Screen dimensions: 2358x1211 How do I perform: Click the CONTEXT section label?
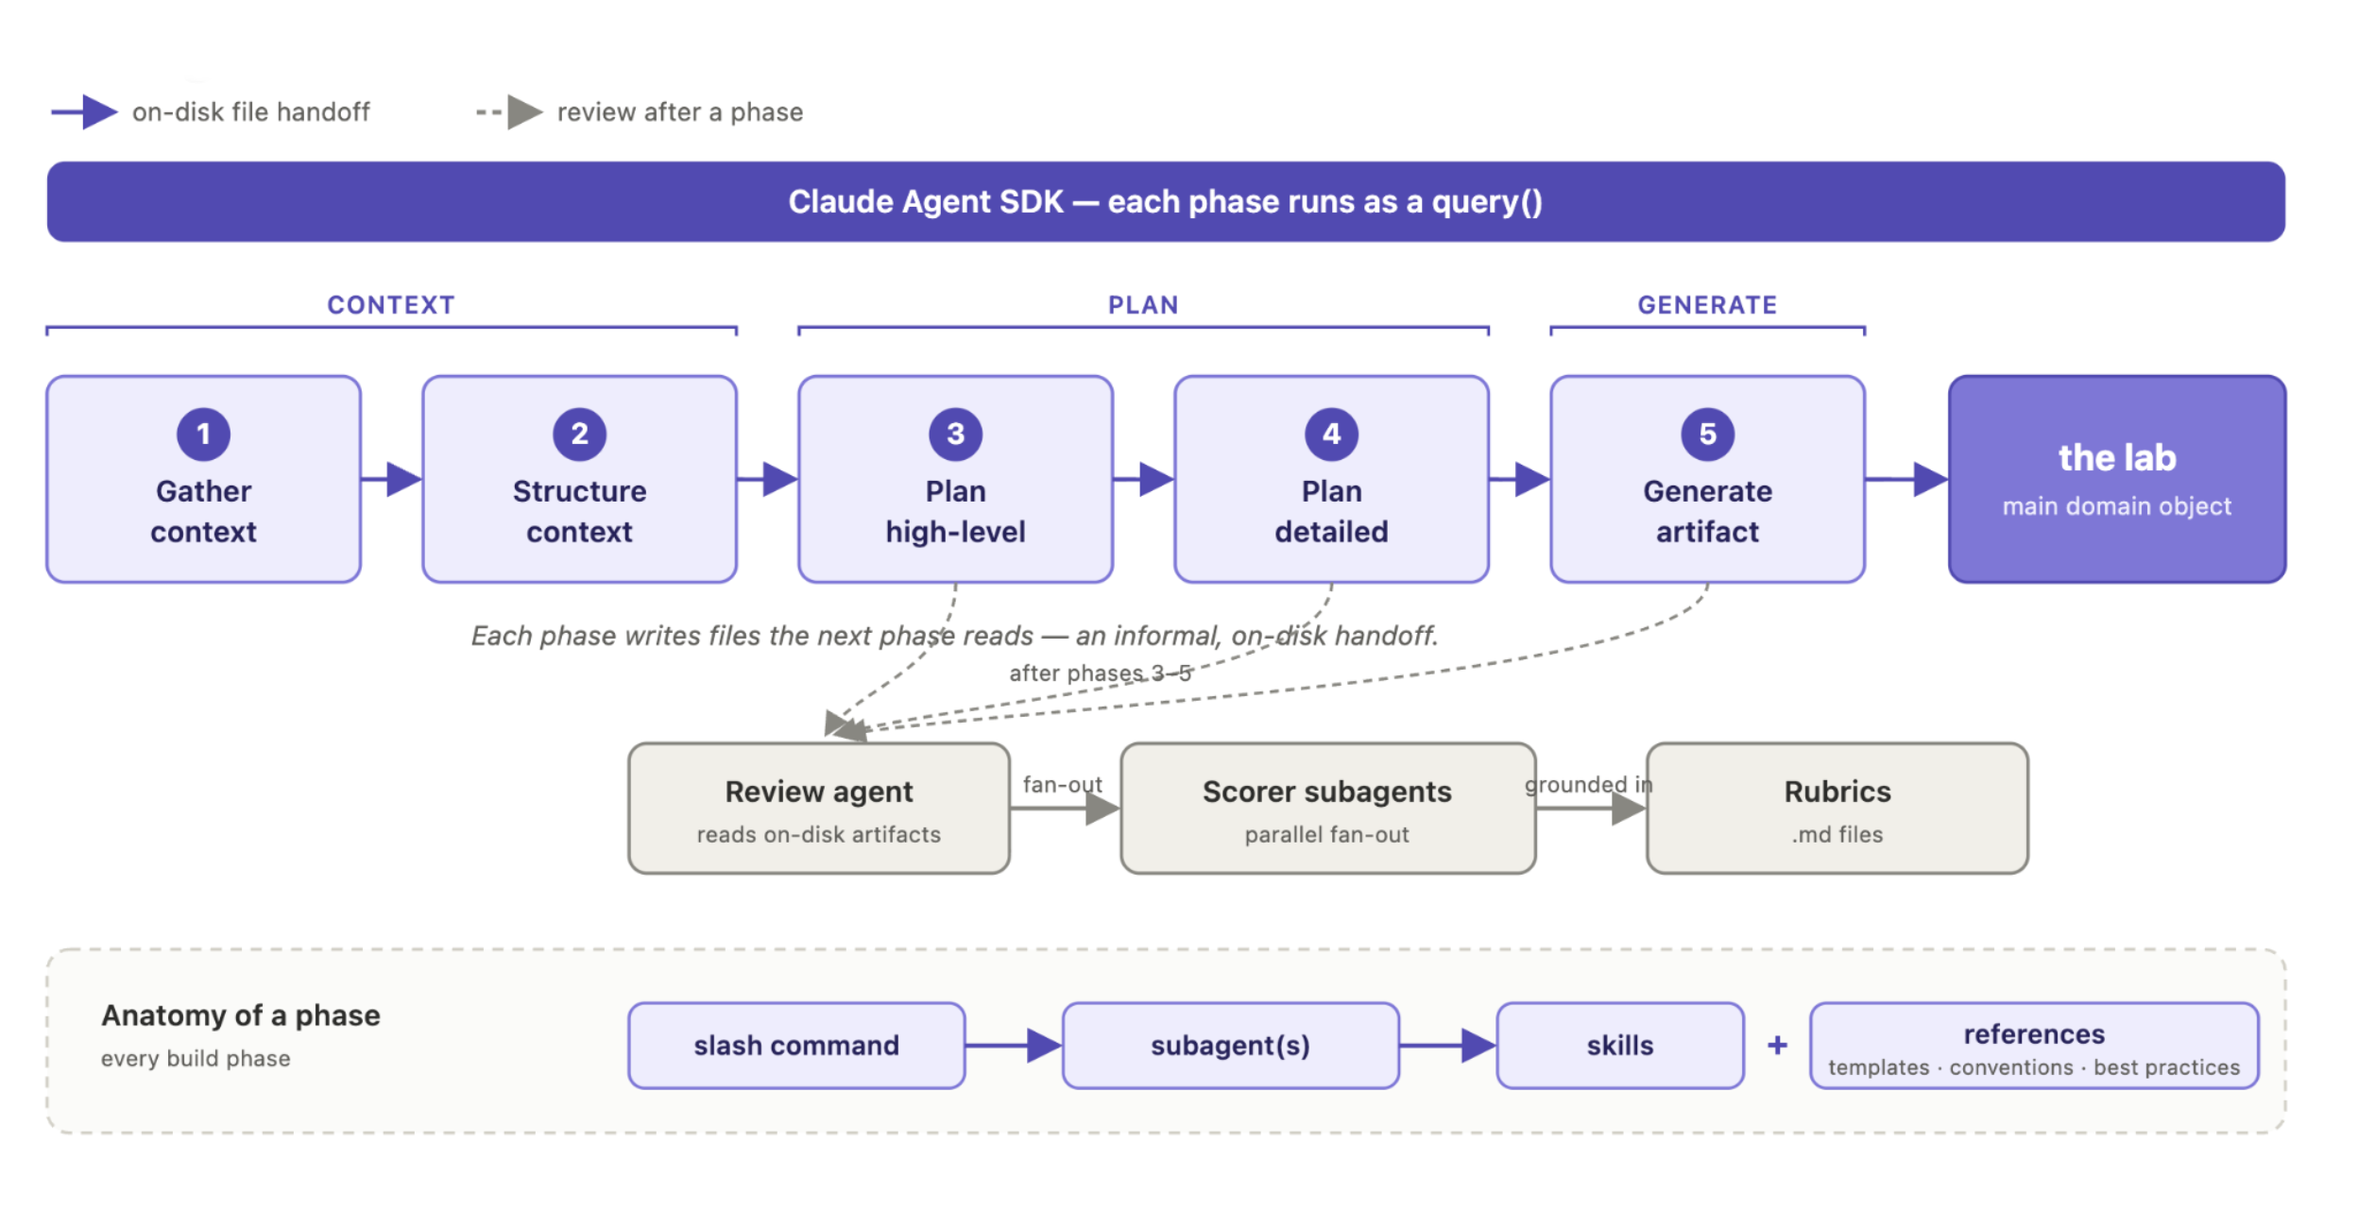[x=391, y=305]
